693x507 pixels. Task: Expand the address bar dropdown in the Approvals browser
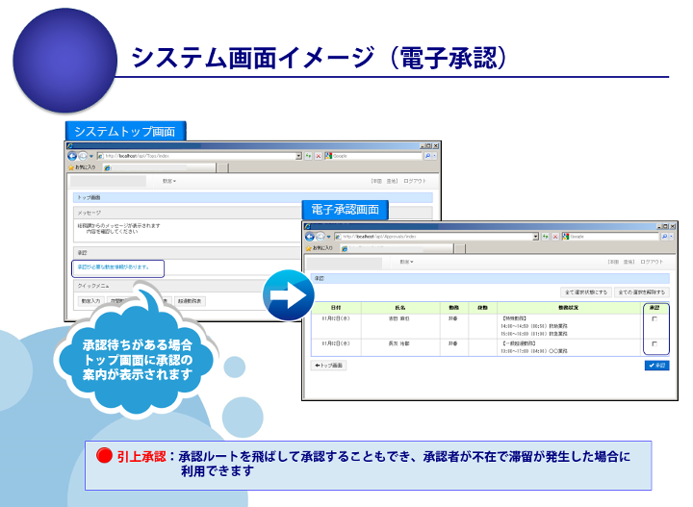pos(536,237)
